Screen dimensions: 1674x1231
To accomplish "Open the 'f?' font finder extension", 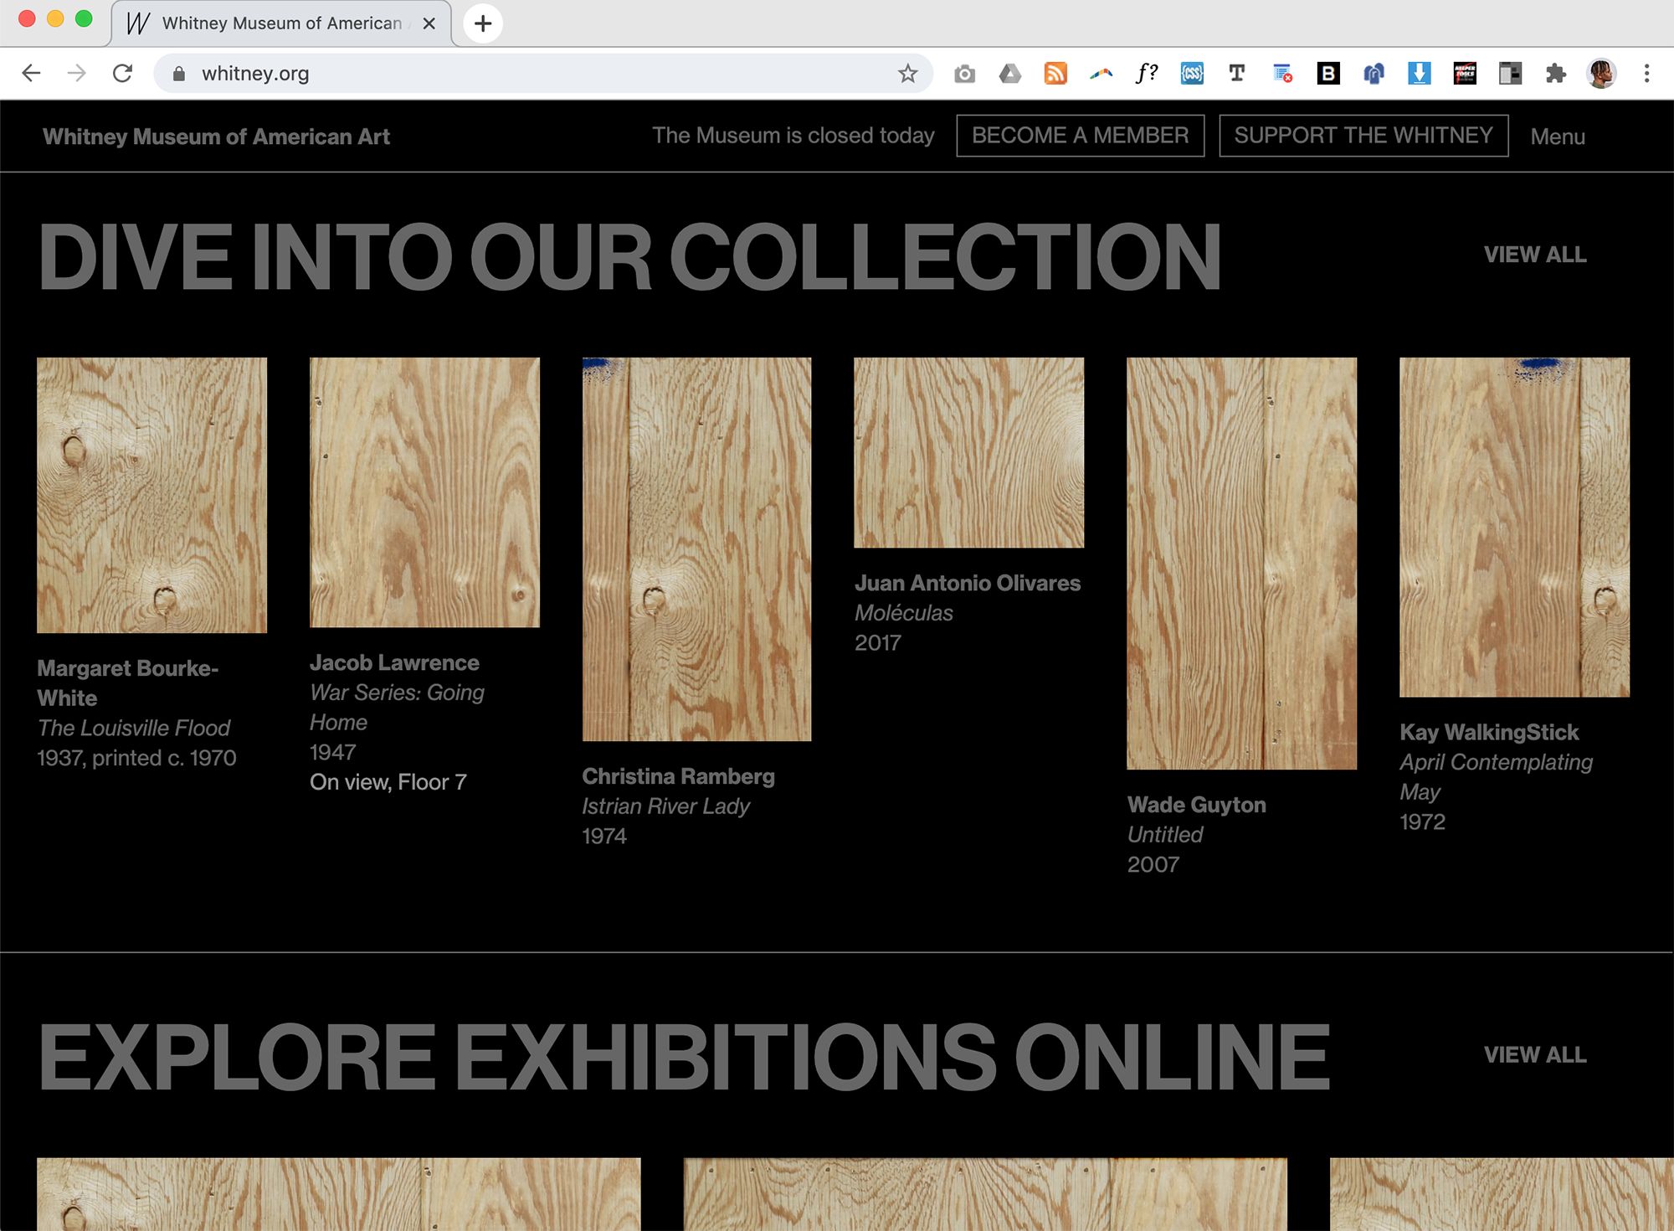I will pos(1147,74).
